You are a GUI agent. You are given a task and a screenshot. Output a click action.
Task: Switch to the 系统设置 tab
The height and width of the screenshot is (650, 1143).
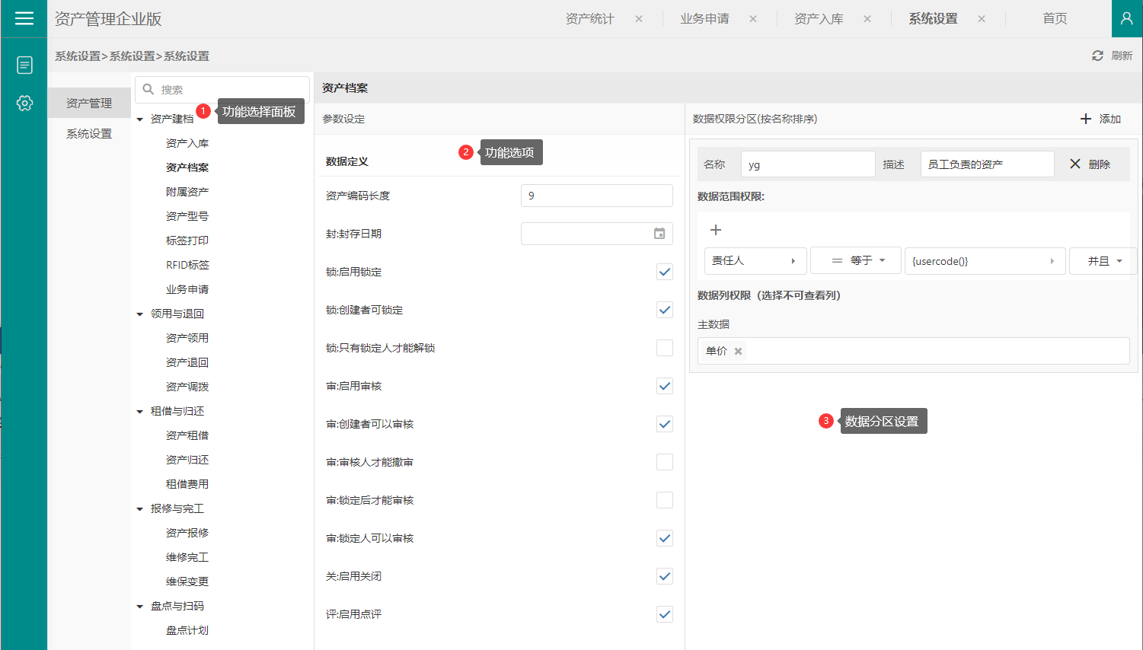click(933, 19)
